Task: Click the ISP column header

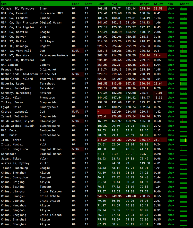Action: point(42,4)
